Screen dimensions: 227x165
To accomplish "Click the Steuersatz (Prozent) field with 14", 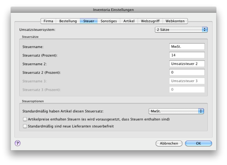I will point(187,55).
